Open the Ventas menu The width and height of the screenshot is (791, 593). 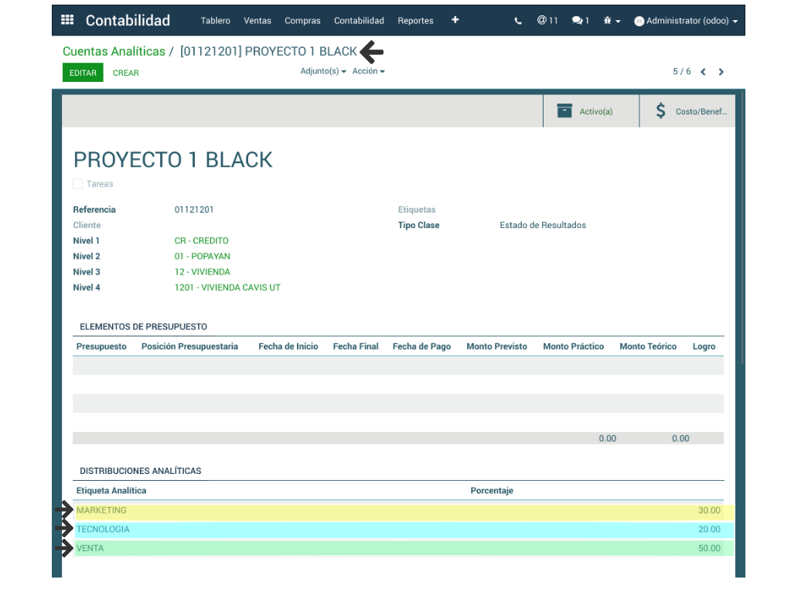pyautogui.click(x=257, y=21)
